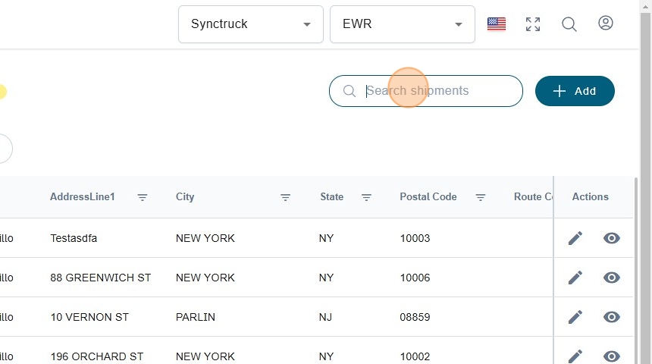View the Testasdfa shipment via eye icon

[x=612, y=238]
